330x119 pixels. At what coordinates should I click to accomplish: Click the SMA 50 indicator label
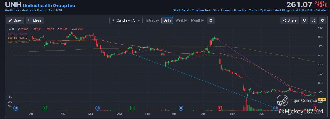(x=17, y=38)
